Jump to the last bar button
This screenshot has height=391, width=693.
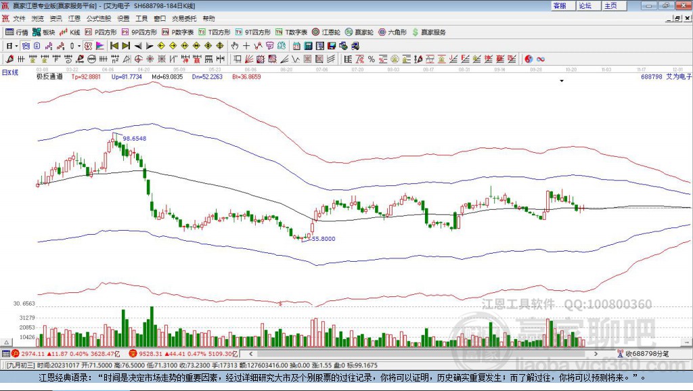click(x=126, y=46)
